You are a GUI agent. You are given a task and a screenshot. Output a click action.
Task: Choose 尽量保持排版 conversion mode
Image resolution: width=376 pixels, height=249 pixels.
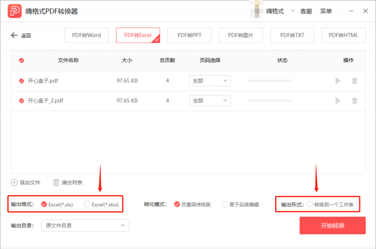tap(177, 204)
